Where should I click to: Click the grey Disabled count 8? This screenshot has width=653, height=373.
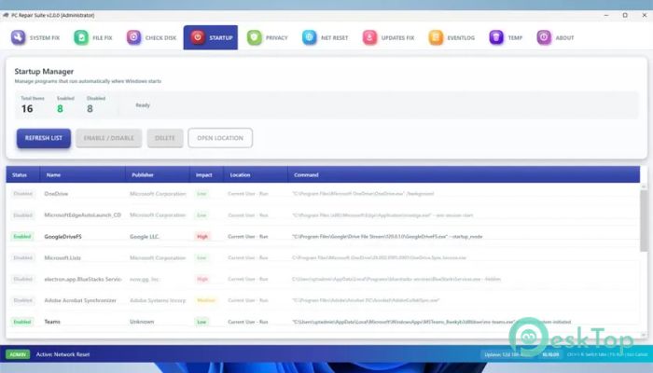coord(90,109)
